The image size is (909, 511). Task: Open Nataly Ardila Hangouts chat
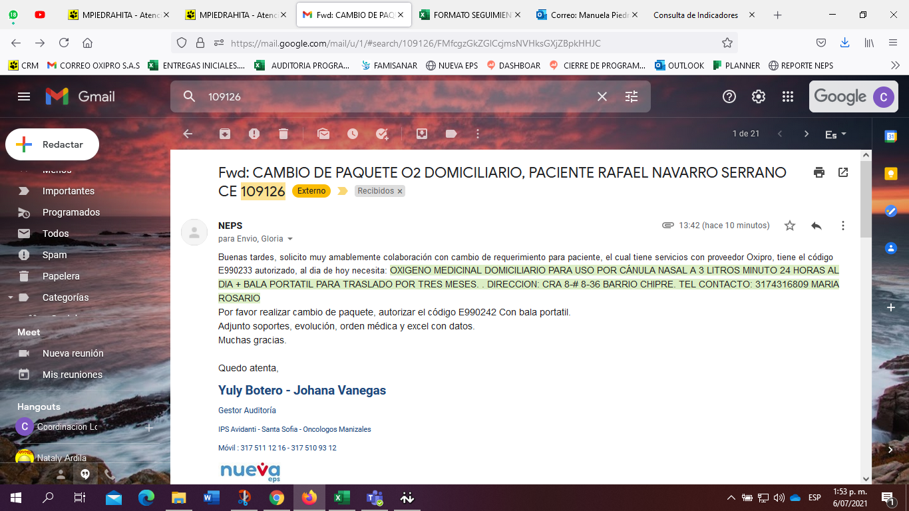pyautogui.click(x=62, y=458)
